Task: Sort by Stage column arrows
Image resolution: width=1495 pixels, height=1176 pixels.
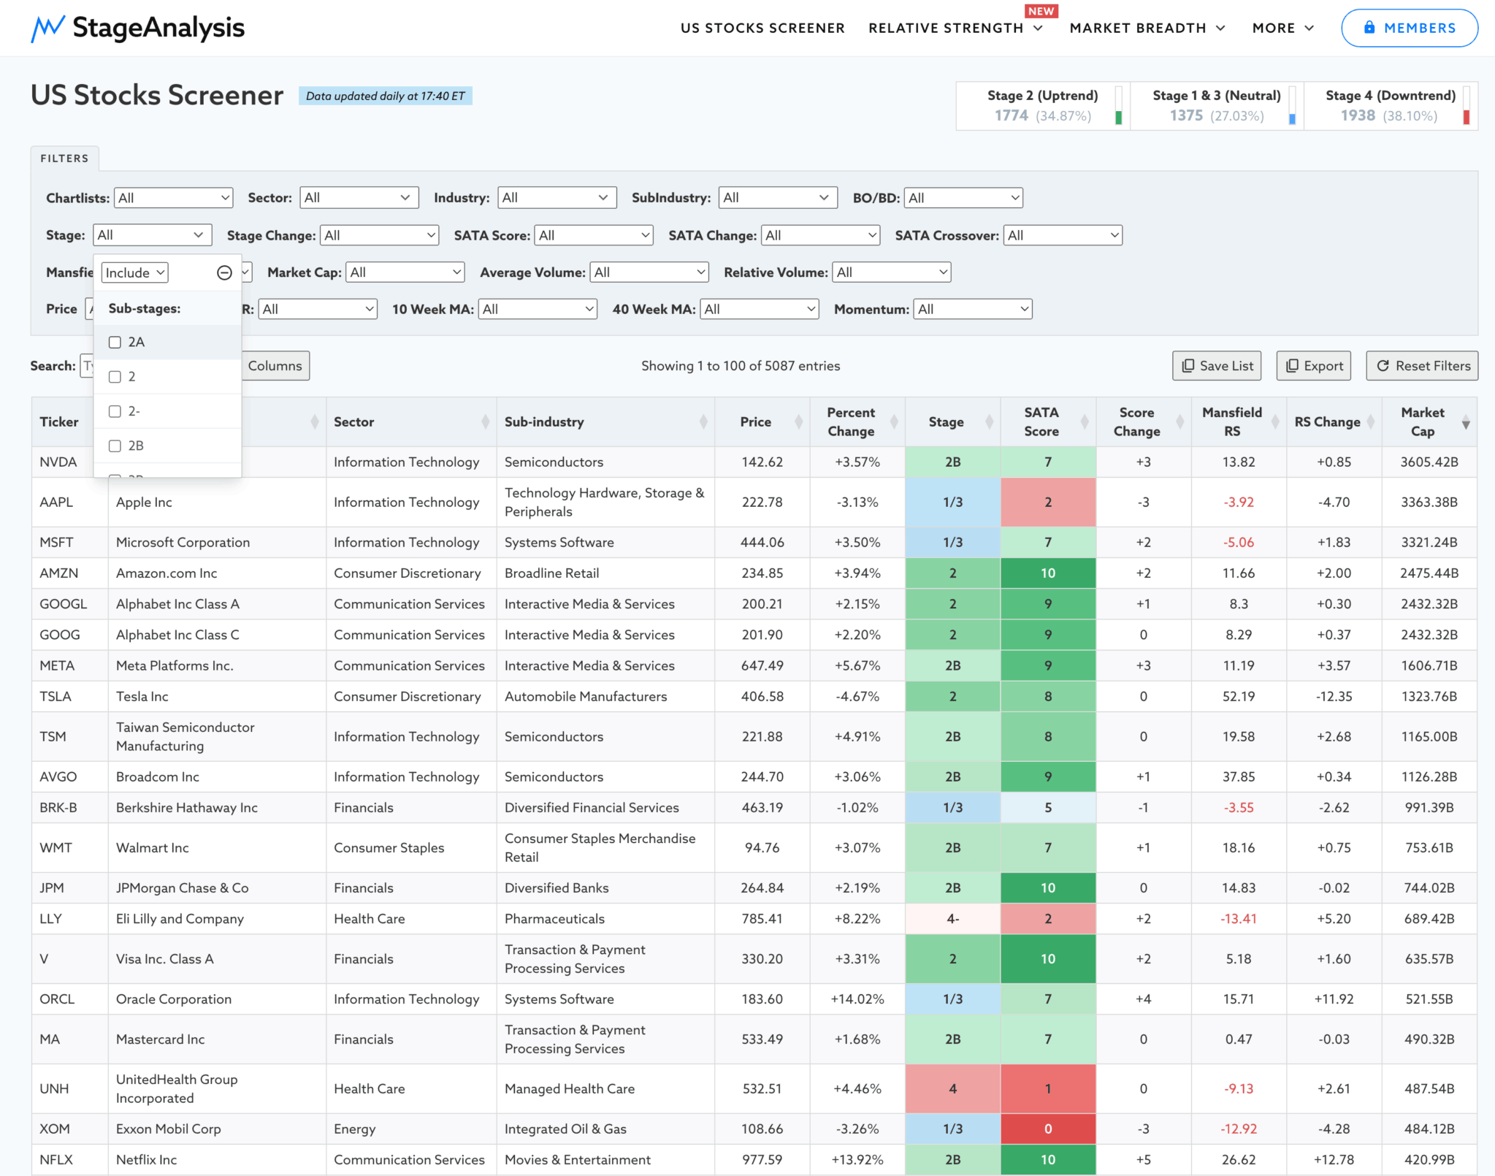Action: click(989, 421)
